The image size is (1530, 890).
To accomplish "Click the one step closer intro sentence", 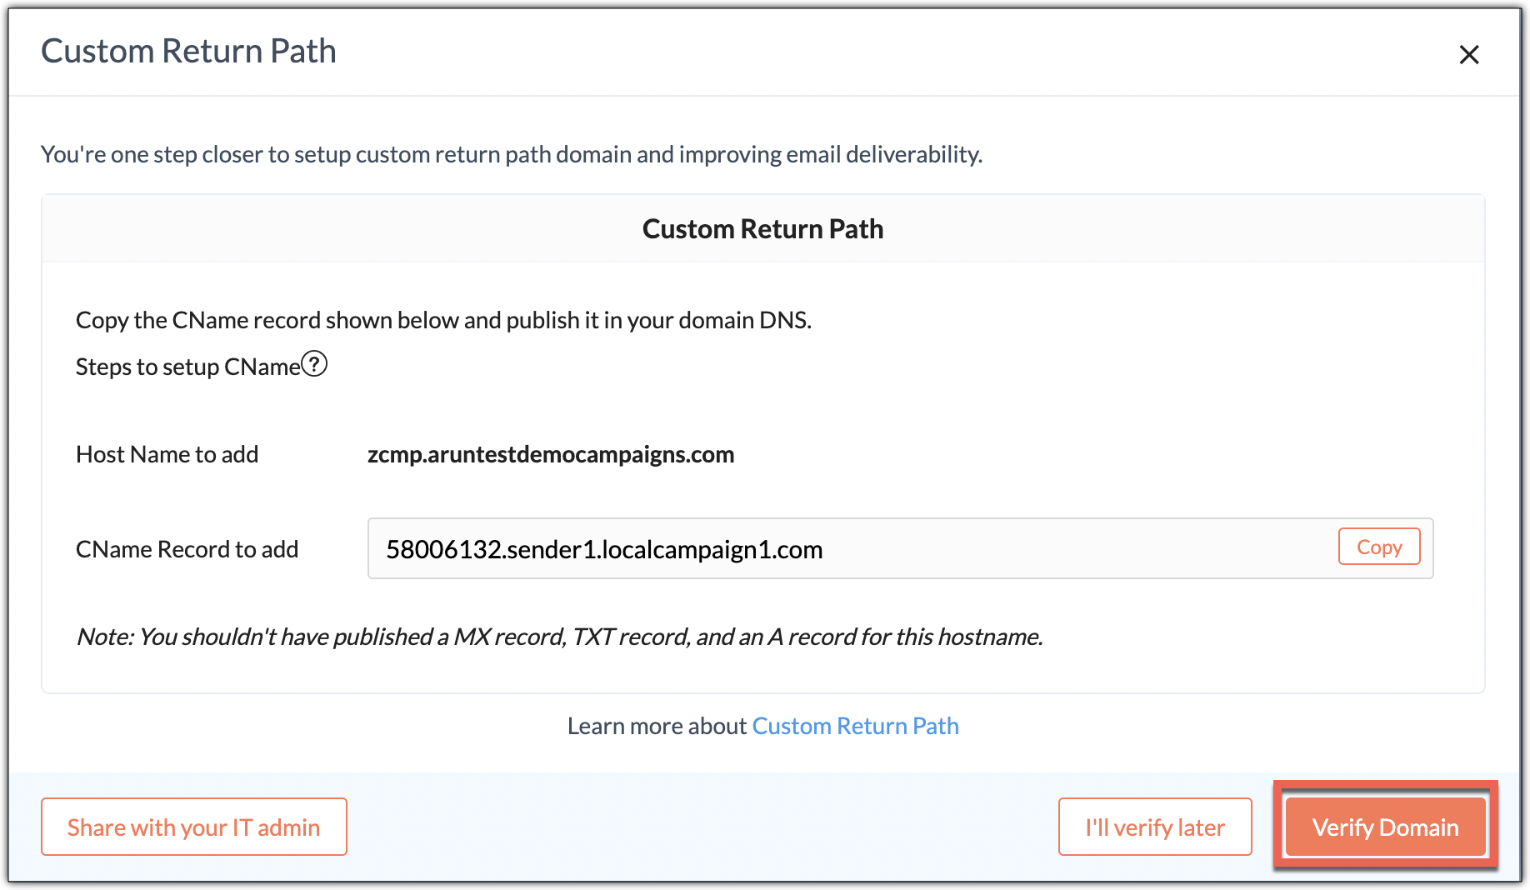I will coord(512,154).
